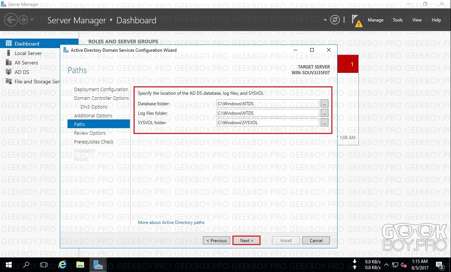This screenshot has height=272, width=451.
Task: Open the notifications flag with warning
Action: tap(357, 21)
